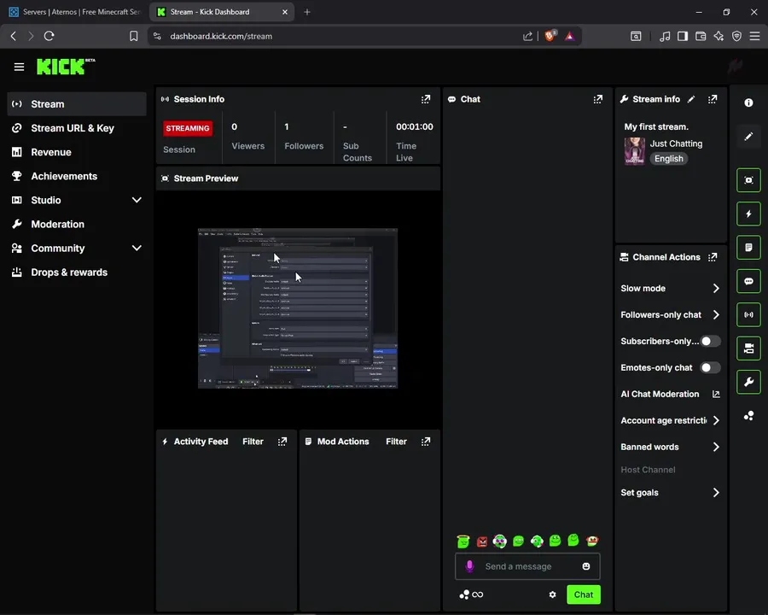Open Stream URL & Key page
The height and width of the screenshot is (615, 768).
pyautogui.click(x=77, y=128)
